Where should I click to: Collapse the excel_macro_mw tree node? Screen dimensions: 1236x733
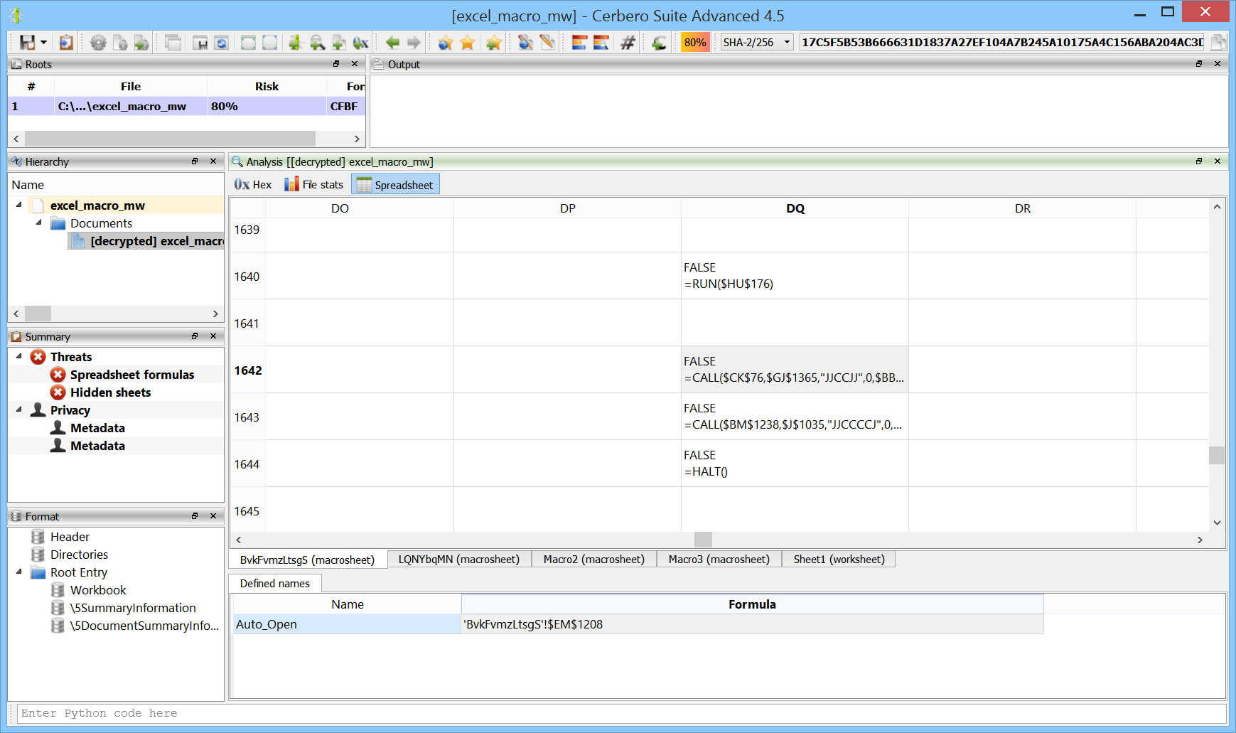click(19, 205)
